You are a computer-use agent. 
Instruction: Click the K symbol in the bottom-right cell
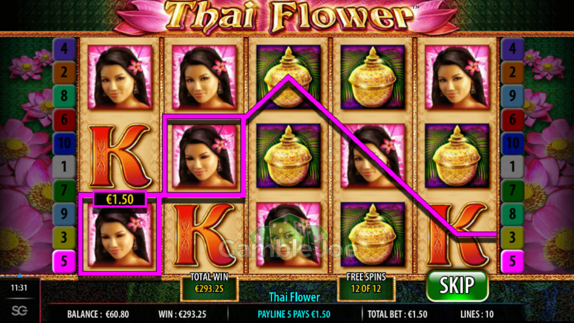pos(457,234)
